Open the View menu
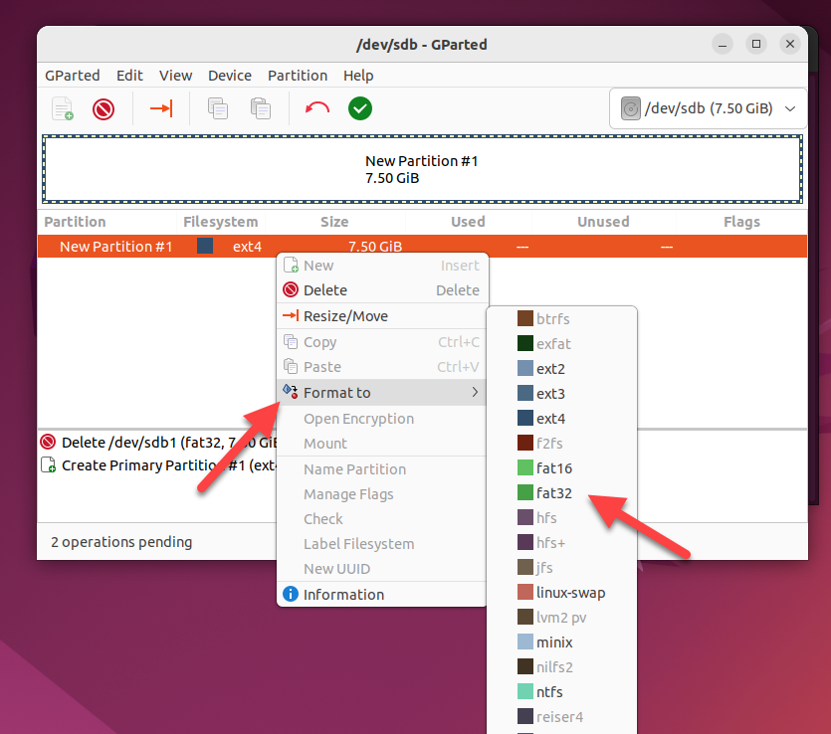Screen dimensions: 831x734 point(175,76)
